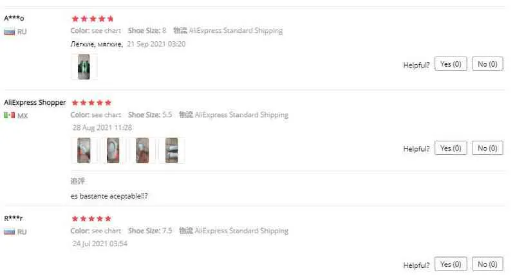Open the review photo from A***o
The height and width of the screenshot is (275, 515).
pos(84,67)
